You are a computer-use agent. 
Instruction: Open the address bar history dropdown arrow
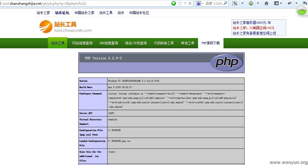(x=185, y=3)
